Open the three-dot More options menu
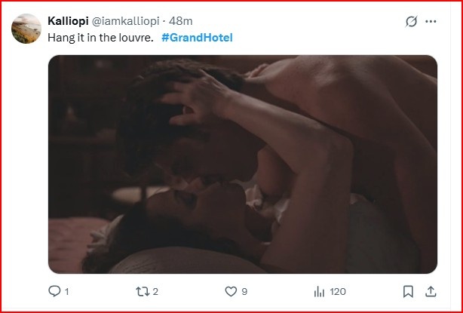The width and height of the screenshot is (463, 313). point(431,21)
